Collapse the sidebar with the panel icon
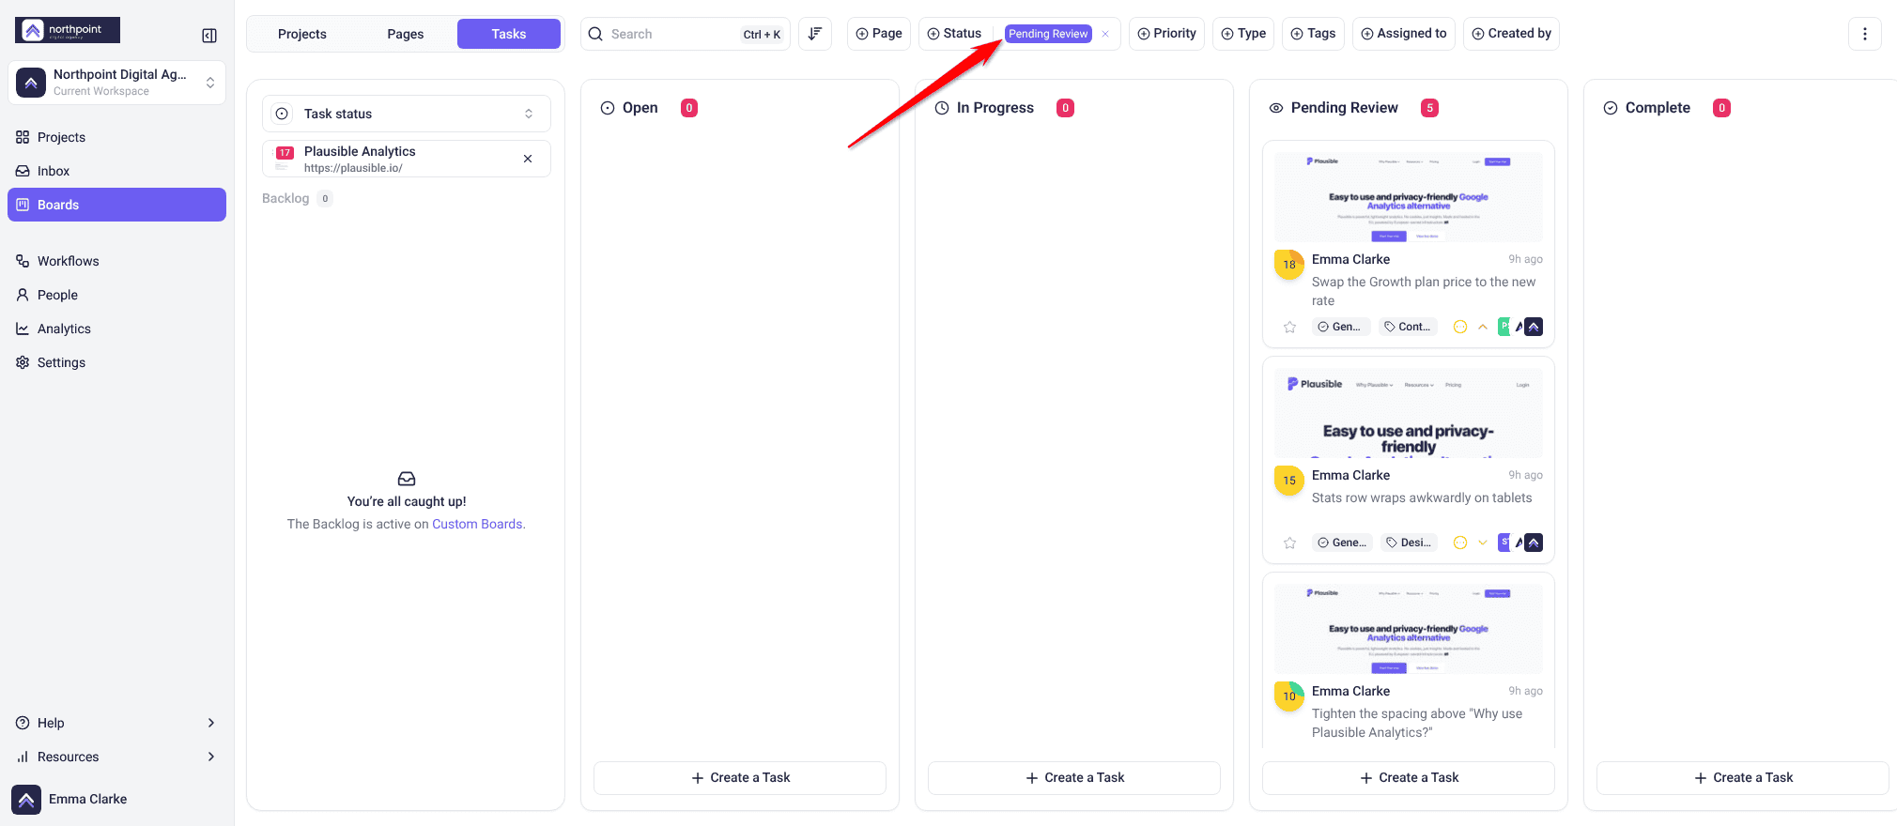This screenshot has width=1897, height=826. click(209, 36)
